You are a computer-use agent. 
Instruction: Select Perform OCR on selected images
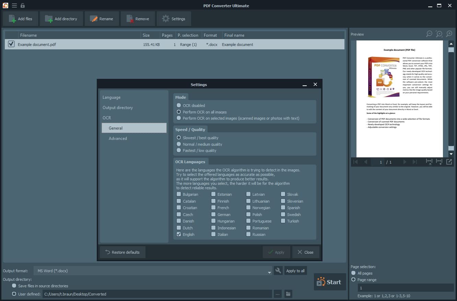click(x=179, y=118)
